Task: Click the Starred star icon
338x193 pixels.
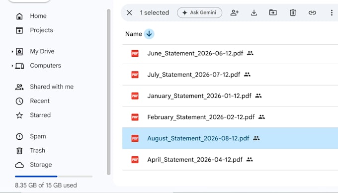Action: pos(19,115)
